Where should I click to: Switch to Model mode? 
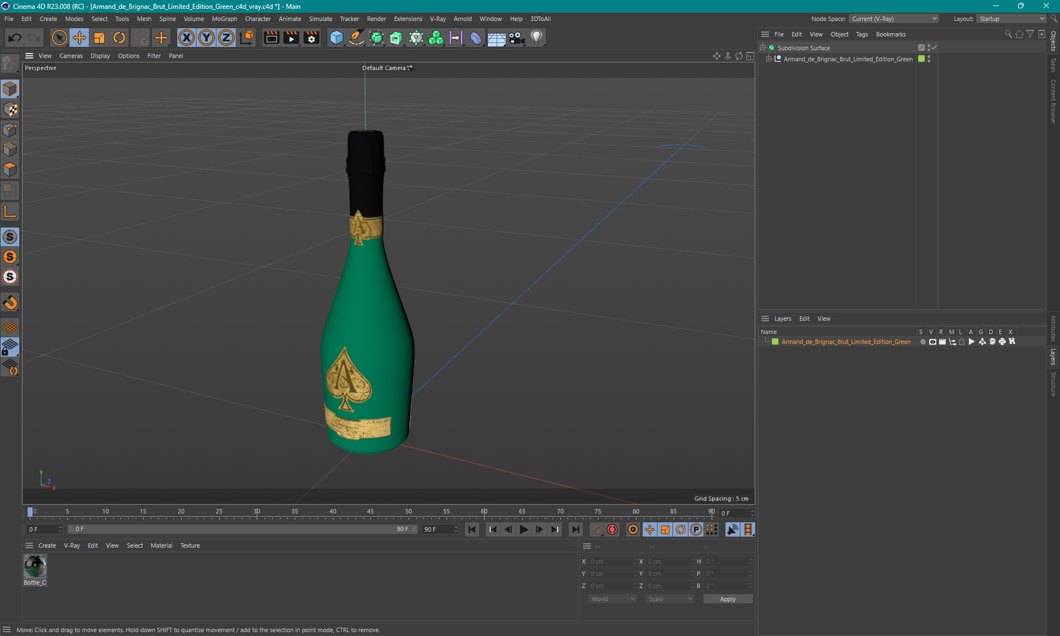(x=10, y=89)
